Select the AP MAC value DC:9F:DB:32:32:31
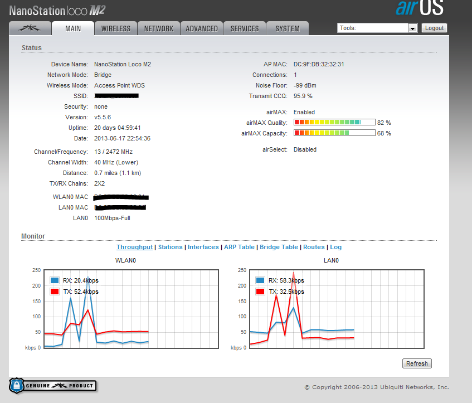The image size is (472, 403). coord(319,64)
